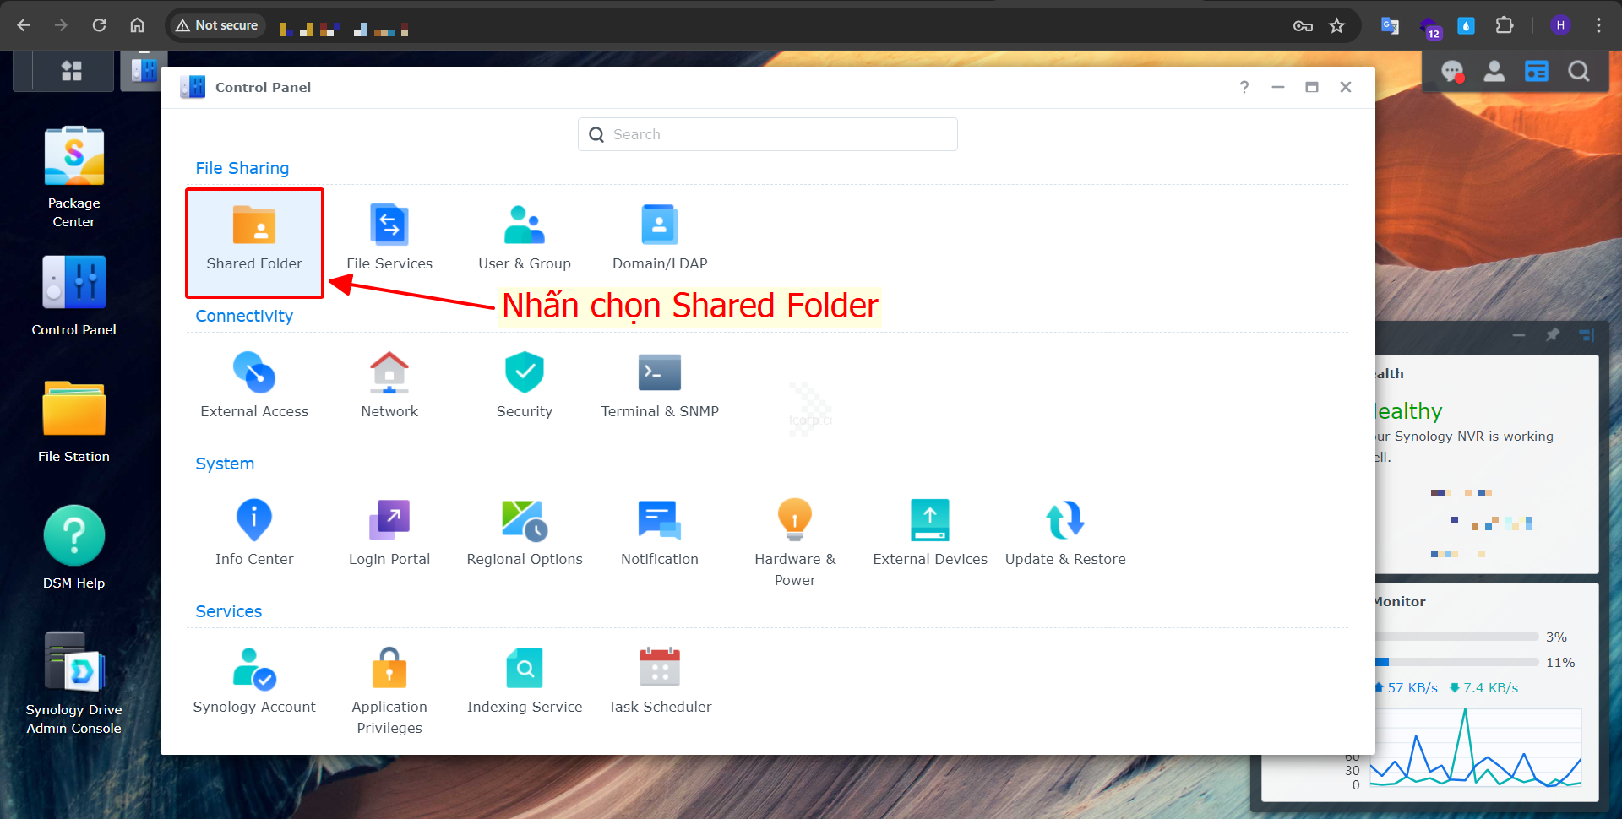Select Control Panel taskbar tab
Image resolution: width=1622 pixels, height=819 pixels.
144,71
